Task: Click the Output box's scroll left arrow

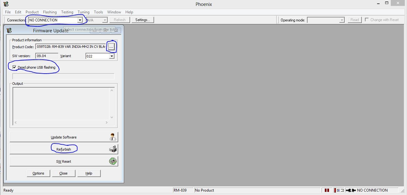Action: coord(16,123)
